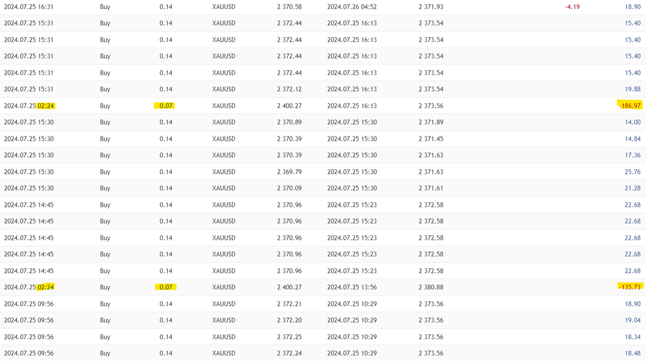Select open price 2 372.24
Viewport: 646px width, 361px height.
pos(289,353)
